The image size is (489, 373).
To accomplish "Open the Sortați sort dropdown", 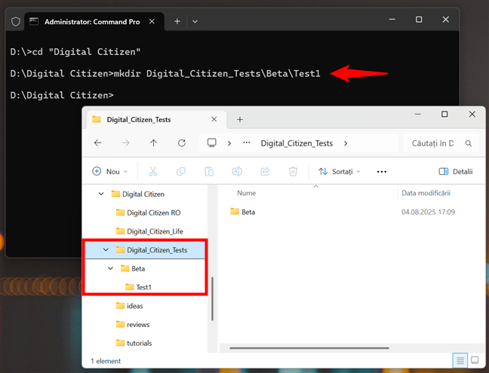I will [339, 172].
